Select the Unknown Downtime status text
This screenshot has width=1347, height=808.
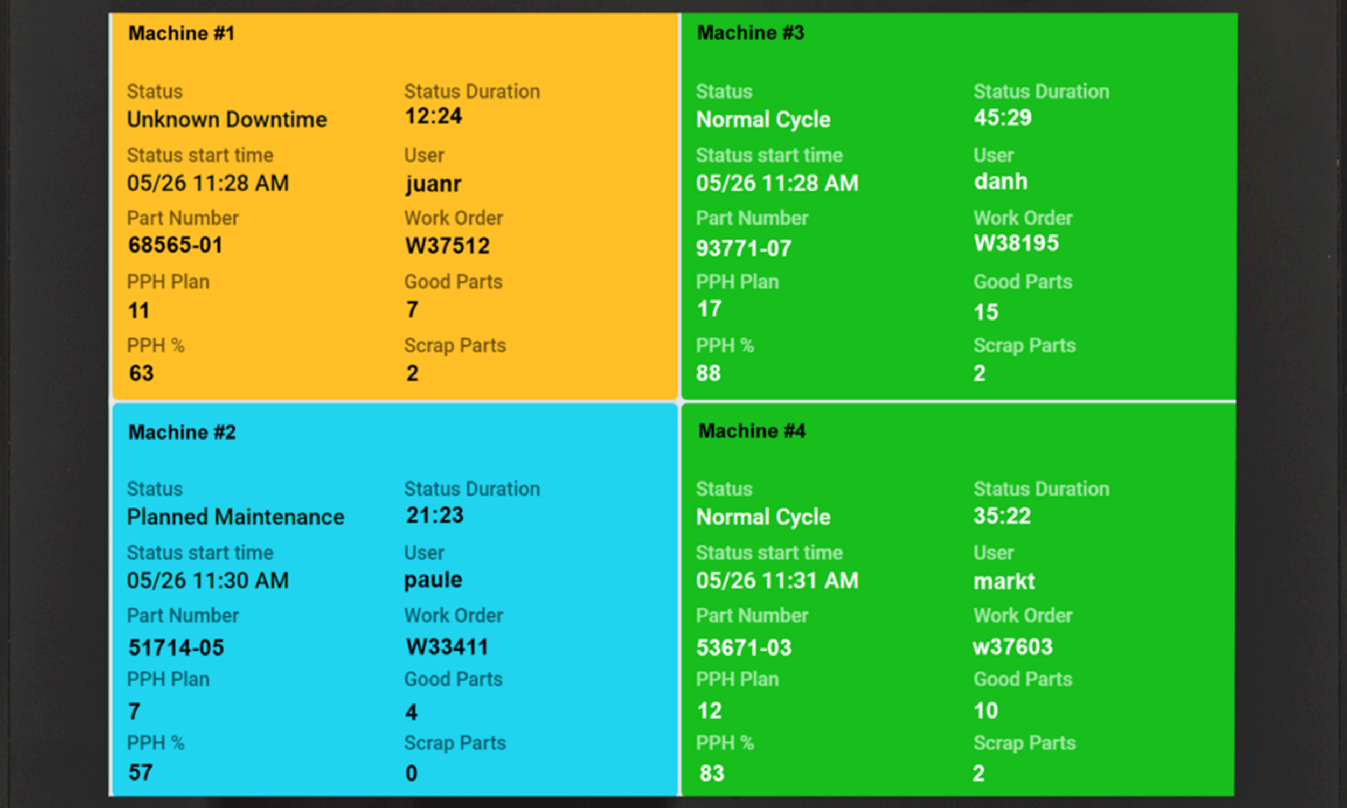226,119
